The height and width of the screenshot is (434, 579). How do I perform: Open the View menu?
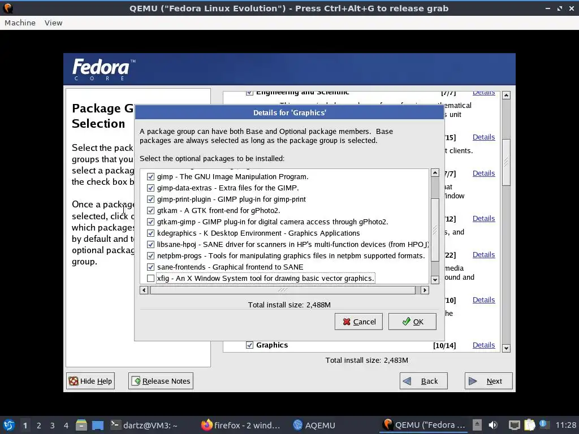pos(54,23)
